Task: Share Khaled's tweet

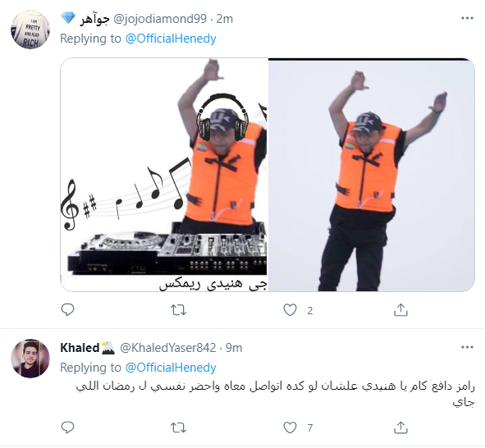Action: (400, 428)
